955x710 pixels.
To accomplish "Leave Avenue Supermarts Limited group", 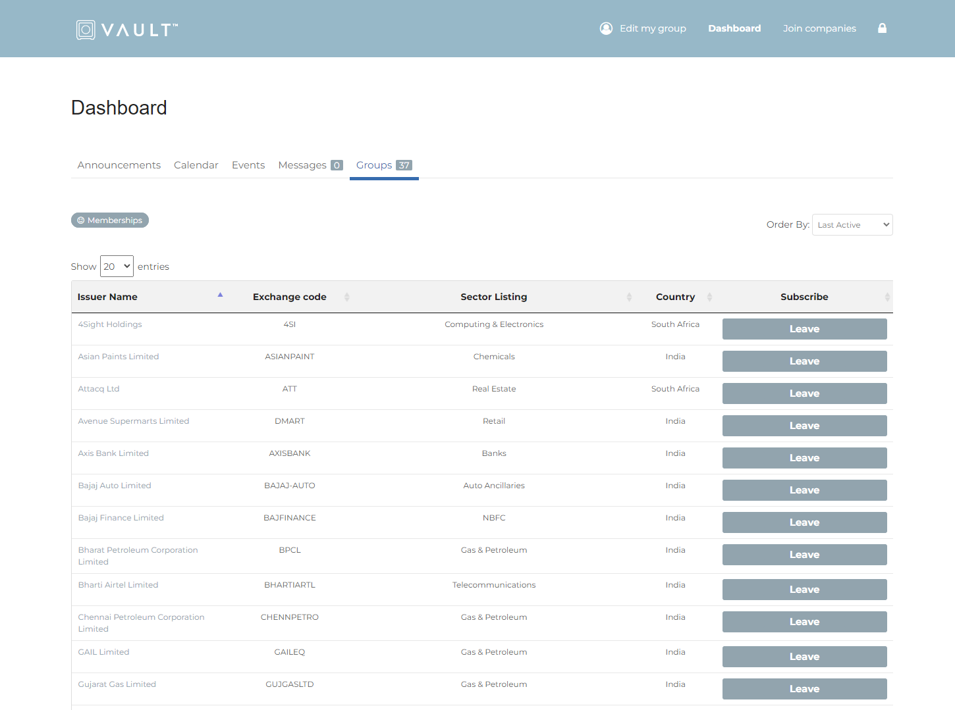I will pyautogui.click(x=805, y=426).
